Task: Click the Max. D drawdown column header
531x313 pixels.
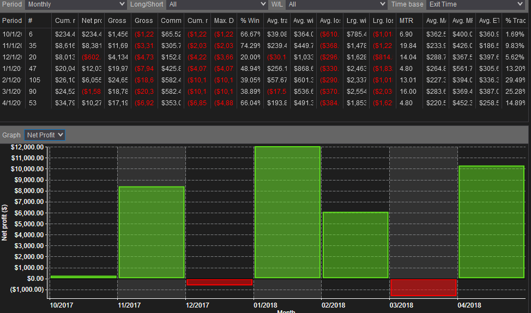Action: coord(224,21)
